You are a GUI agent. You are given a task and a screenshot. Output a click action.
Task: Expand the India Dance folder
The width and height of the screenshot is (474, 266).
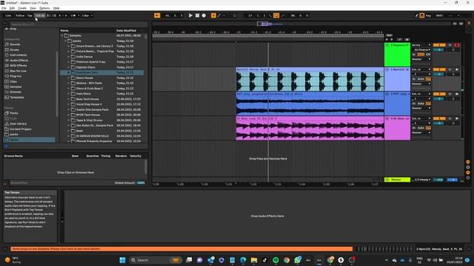(x=68, y=57)
